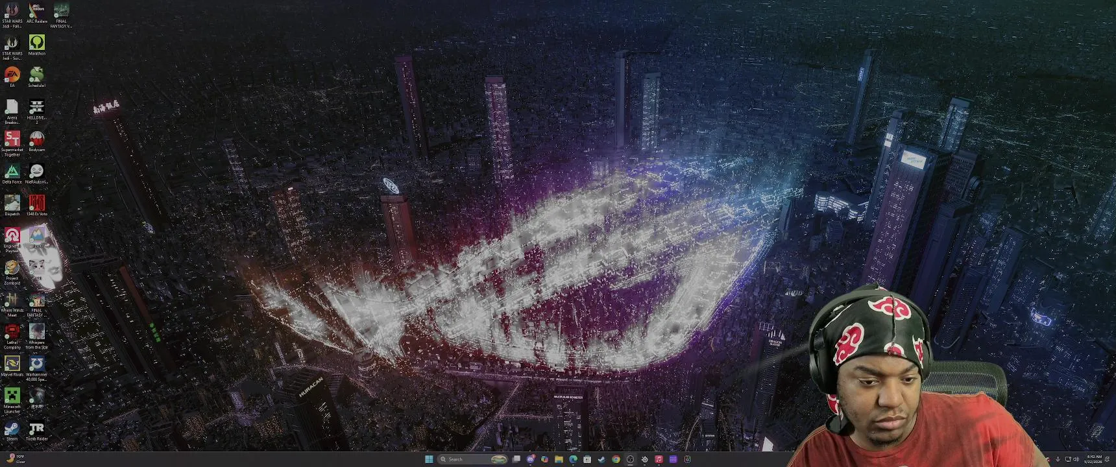Launch HELLDIVERS 2 from the desktop
The height and width of the screenshot is (467, 1116).
37,112
